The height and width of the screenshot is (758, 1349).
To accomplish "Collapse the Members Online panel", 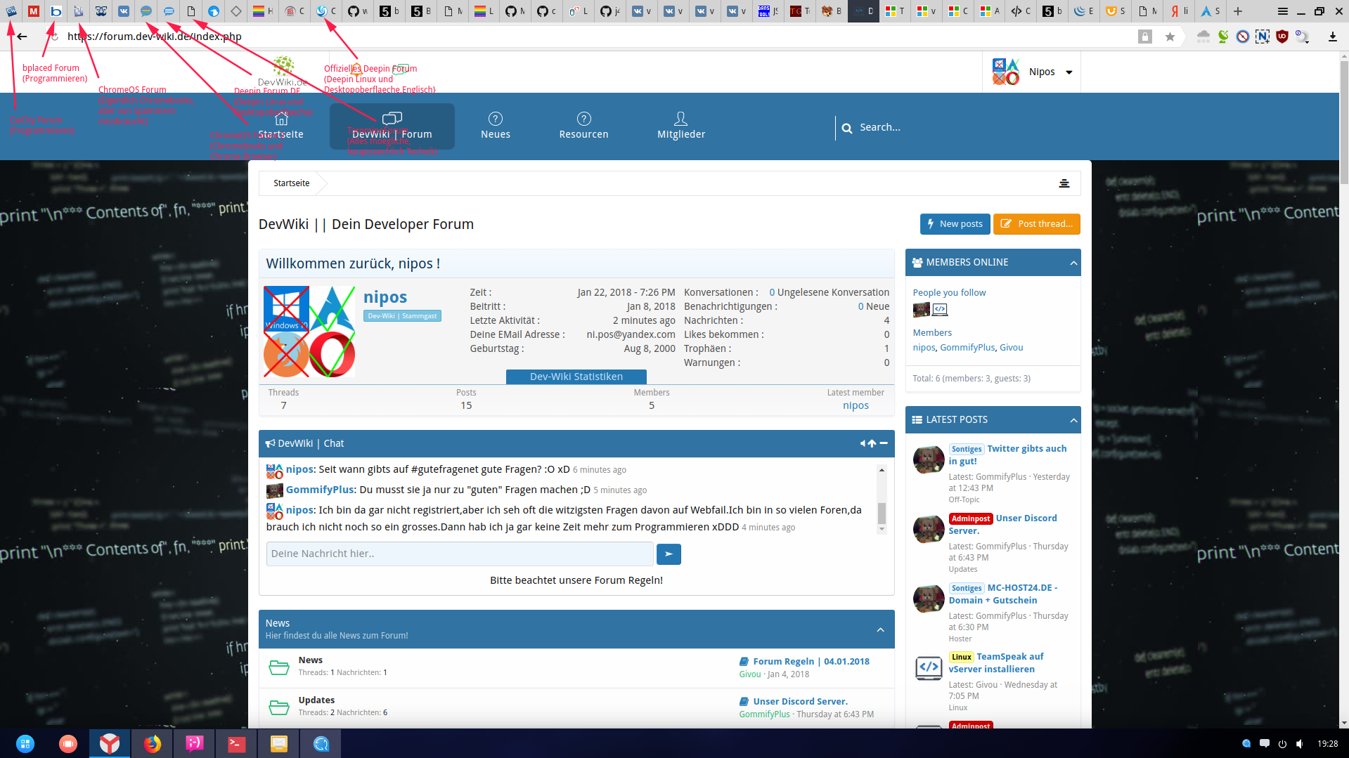I will click(x=1073, y=263).
